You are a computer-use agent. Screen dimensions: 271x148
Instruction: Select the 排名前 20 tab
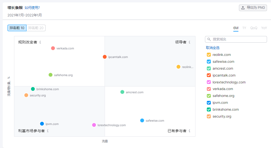36,28
